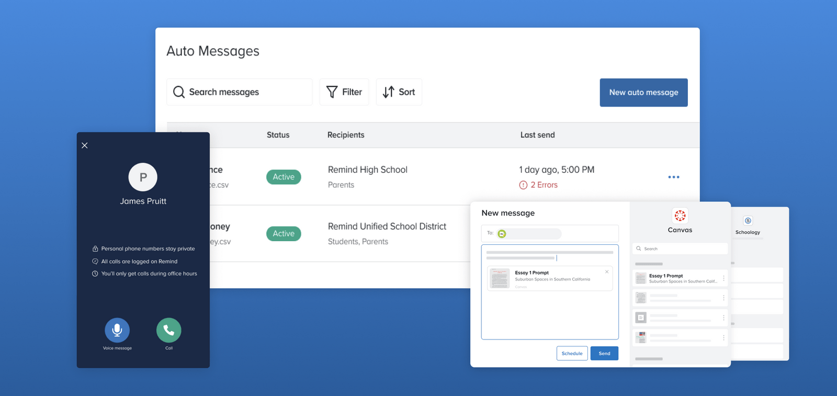Click 'Remind Unified School District' recipient text

coord(387,226)
